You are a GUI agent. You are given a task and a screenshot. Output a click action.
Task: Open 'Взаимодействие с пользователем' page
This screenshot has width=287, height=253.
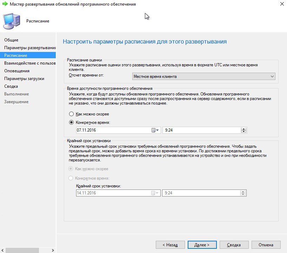pyautogui.click(x=30, y=63)
